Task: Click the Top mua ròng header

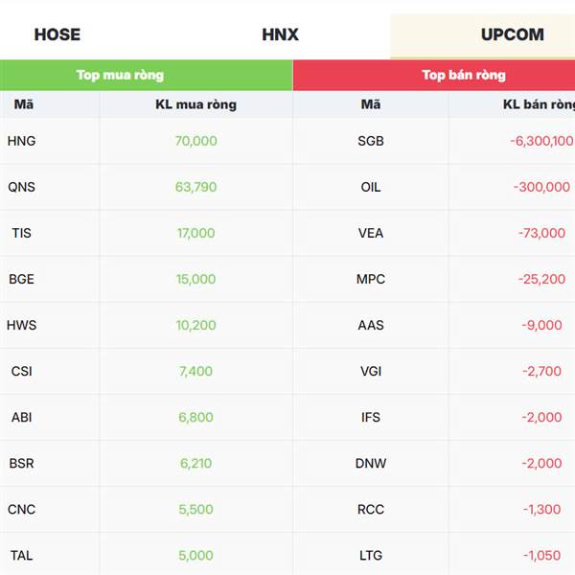Action: coord(121,75)
